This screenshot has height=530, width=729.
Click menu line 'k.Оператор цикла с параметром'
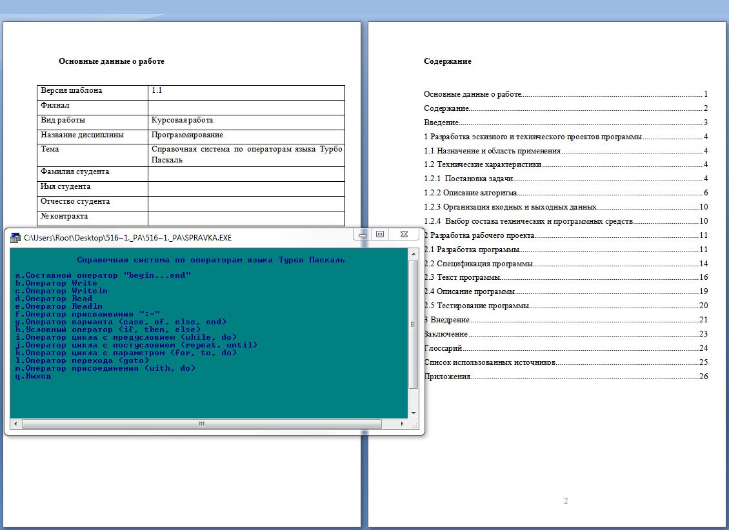click(126, 353)
